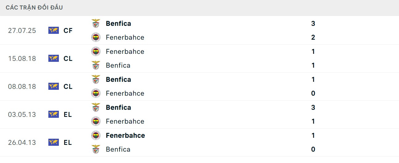Click Benfica crest in 27.07.25 match
The height and width of the screenshot is (163, 399).
(x=96, y=23)
